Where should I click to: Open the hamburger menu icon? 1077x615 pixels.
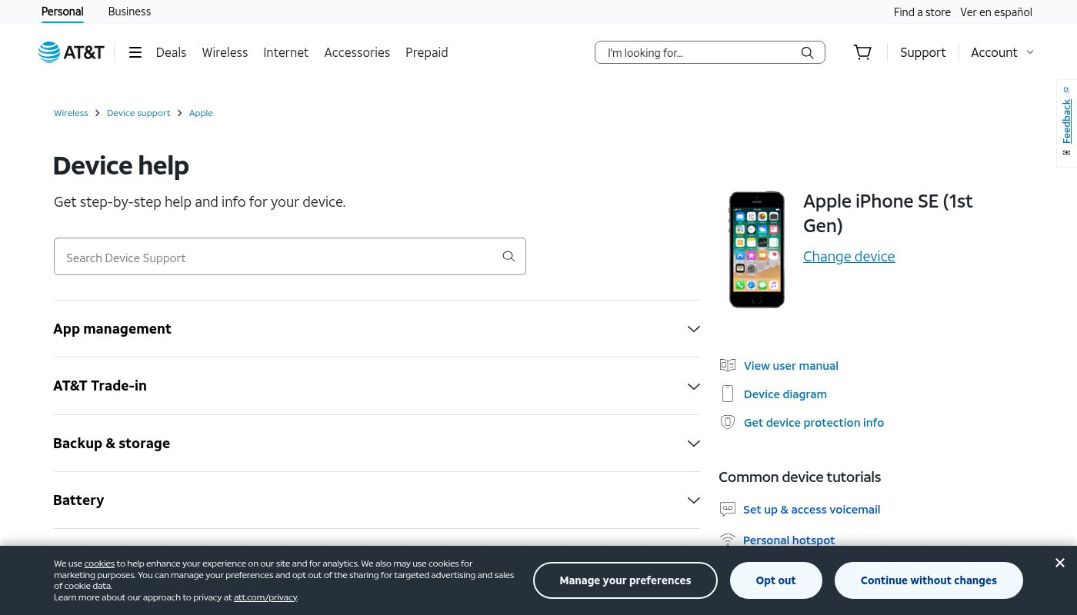tap(135, 52)
